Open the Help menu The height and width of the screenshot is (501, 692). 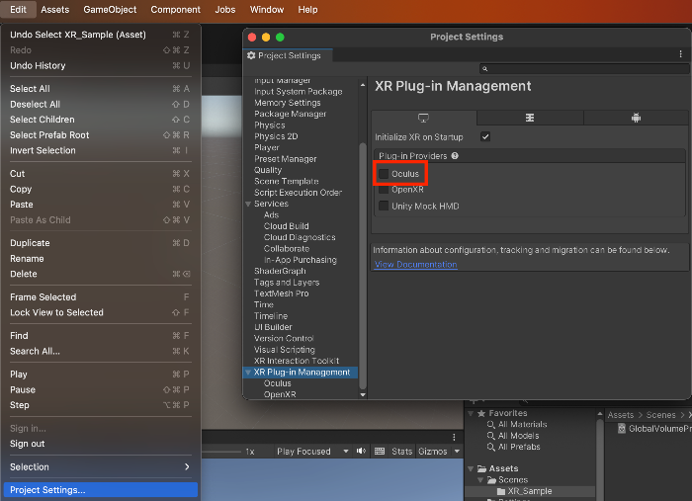307,10
